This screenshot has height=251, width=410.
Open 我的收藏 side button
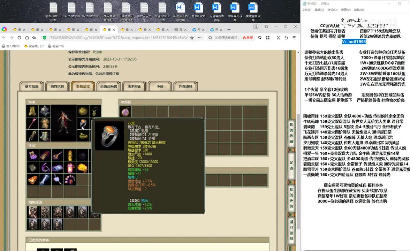pyautogui.click(x=291, y=133)
